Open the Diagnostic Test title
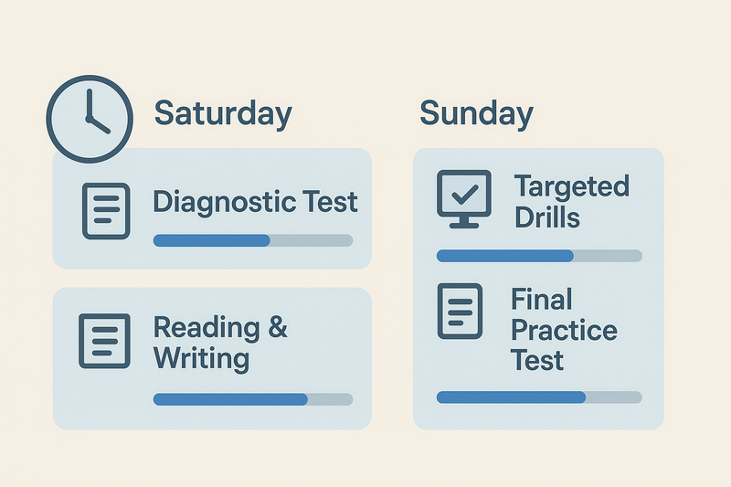This screenshot has height=487, width=731. (255, 202)
